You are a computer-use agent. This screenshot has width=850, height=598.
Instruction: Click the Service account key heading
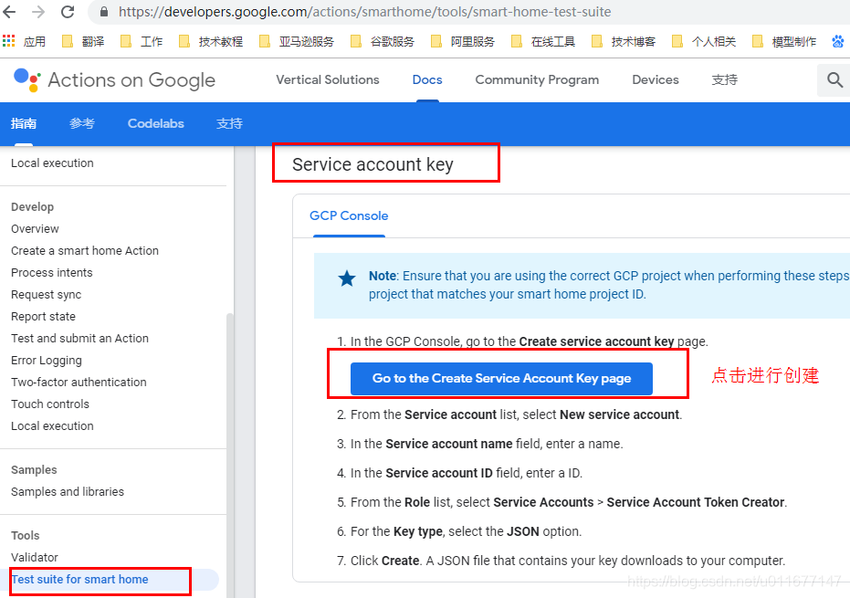tap(373, 164)
